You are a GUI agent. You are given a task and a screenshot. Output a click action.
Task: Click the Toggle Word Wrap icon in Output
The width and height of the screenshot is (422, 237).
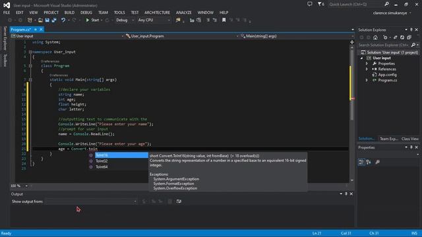[x=179, y=201]
